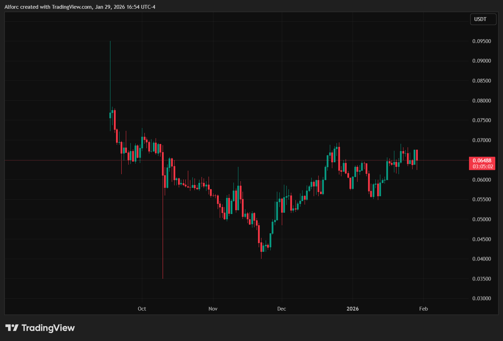Click the 0.03500 price axis label
Image resolution: width=503 pixels, height=341 pixels.
[x=482, y=279]
